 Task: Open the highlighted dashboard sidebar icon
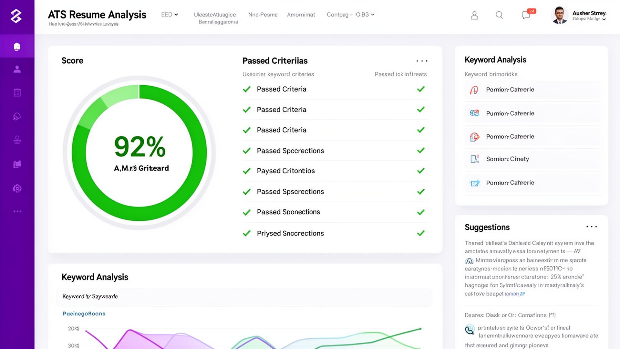click(x=17, y=47)
